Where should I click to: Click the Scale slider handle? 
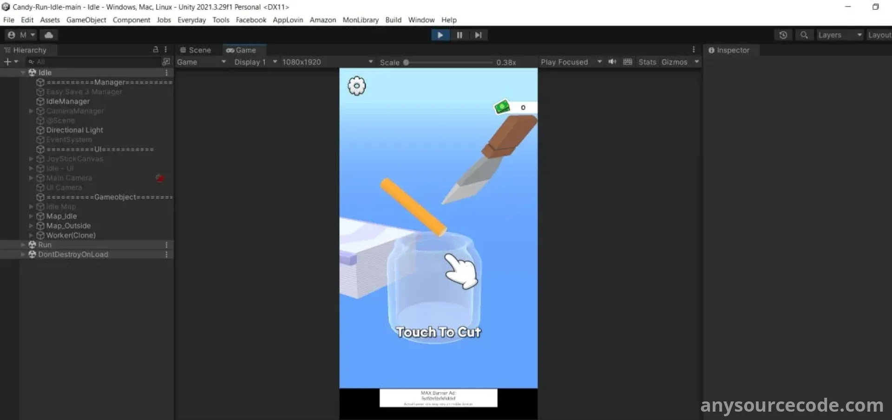(x=406, y=62)
